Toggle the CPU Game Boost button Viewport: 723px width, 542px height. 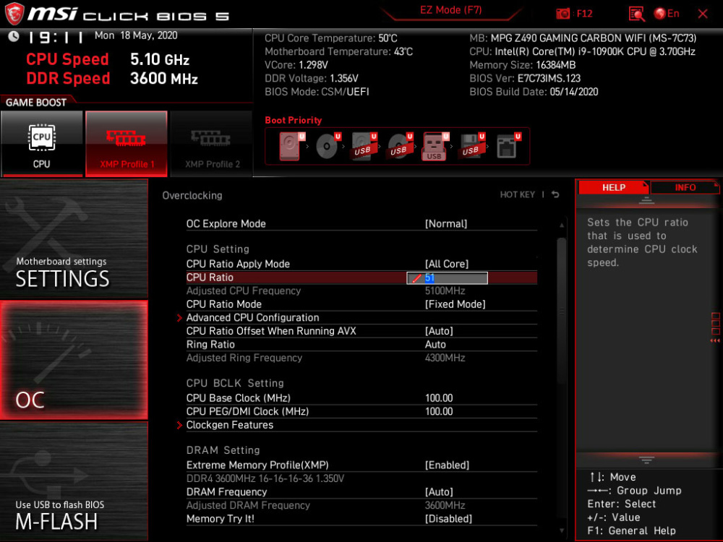pyautogui.click(x=42, y=143)
